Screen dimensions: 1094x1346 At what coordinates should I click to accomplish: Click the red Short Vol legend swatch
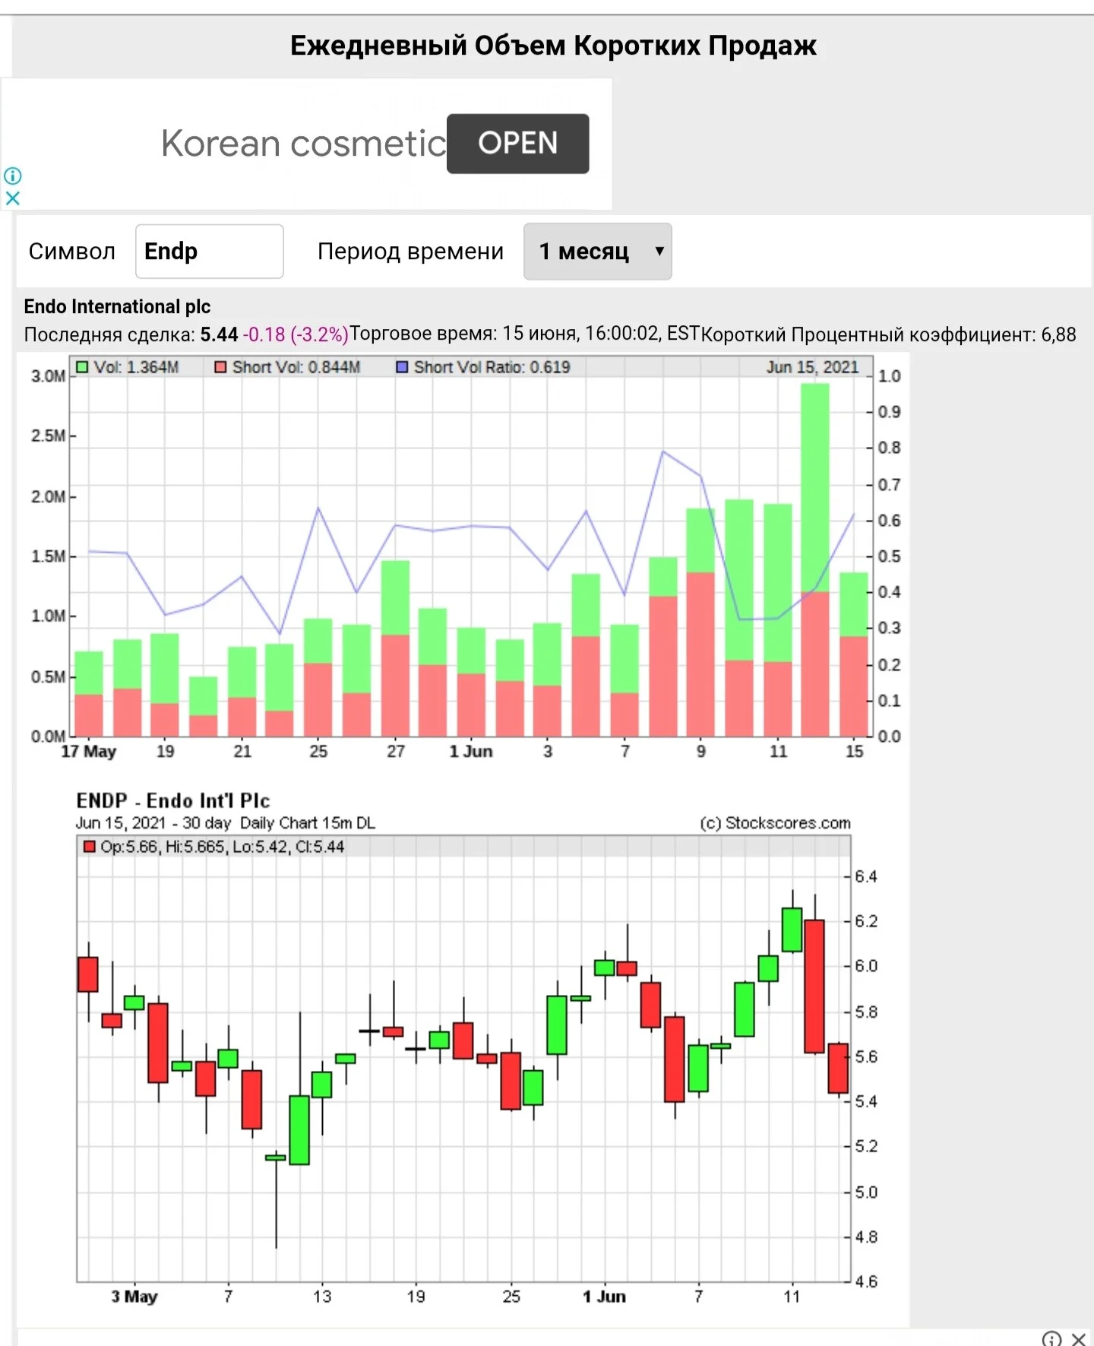pos(220,367)
